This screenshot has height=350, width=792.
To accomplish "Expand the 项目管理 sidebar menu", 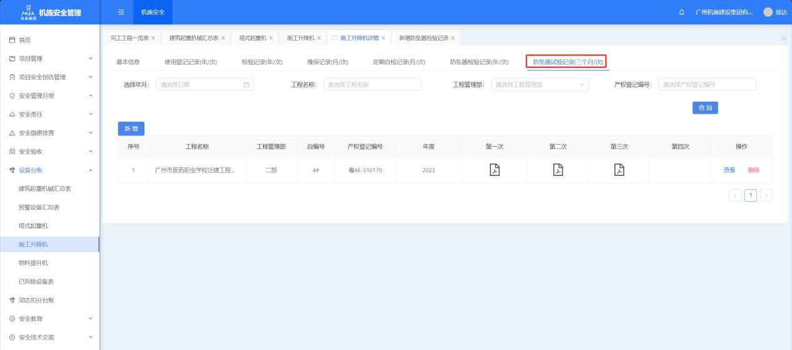I will (50, 59).
